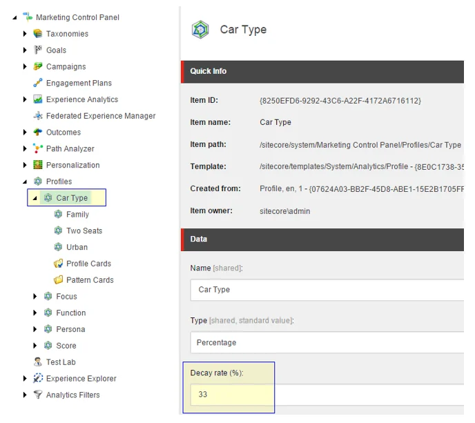Click the Personalization grid icon
Viewport: 475px width, 423px height.
point(37,165)
